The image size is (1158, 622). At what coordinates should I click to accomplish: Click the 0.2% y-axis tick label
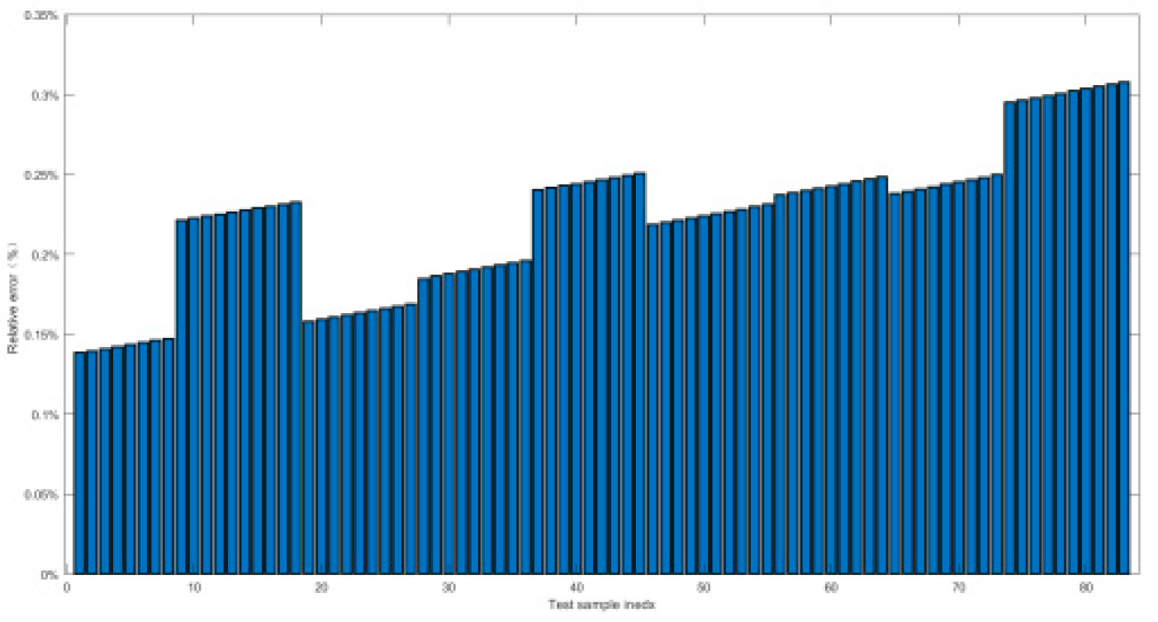coord(46,255)
